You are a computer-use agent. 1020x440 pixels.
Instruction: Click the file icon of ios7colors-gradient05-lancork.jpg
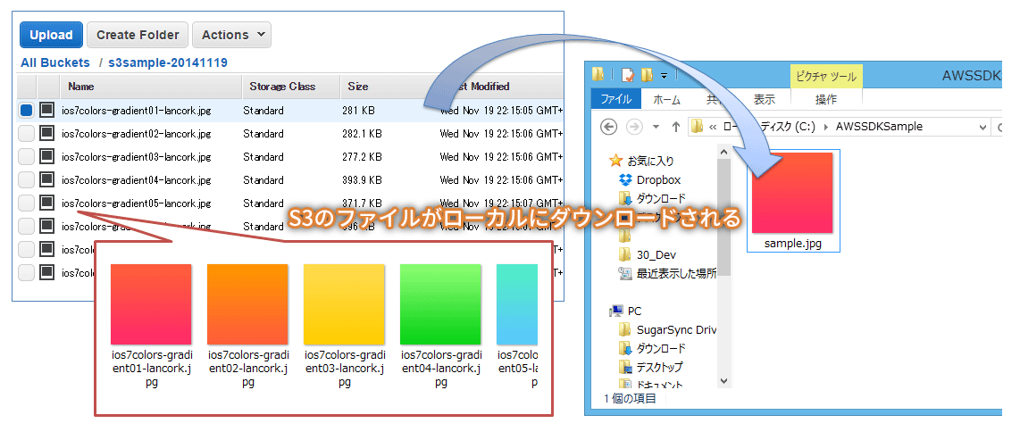click(46, 203)
